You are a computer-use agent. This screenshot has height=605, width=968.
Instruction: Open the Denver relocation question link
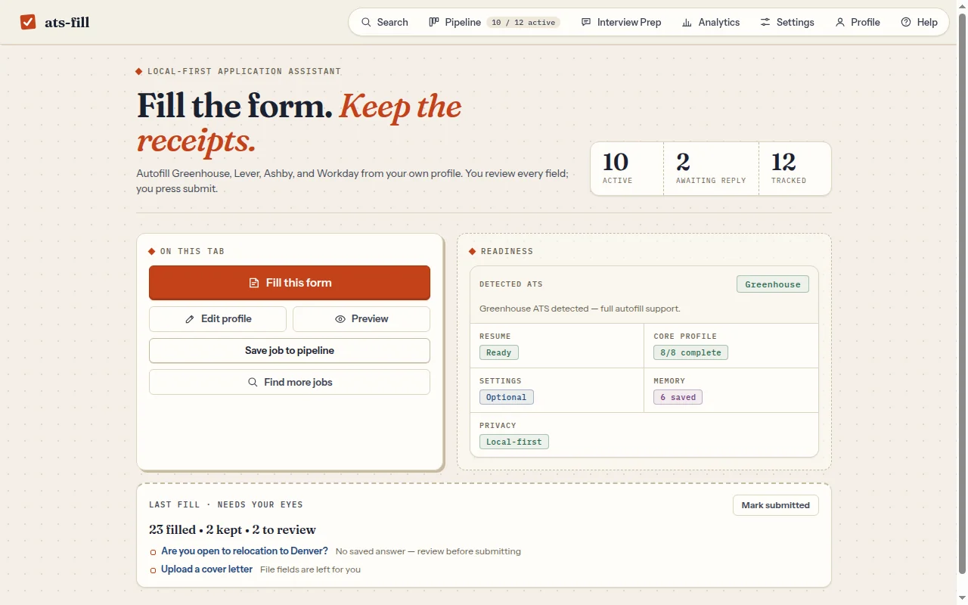point(244,551)
